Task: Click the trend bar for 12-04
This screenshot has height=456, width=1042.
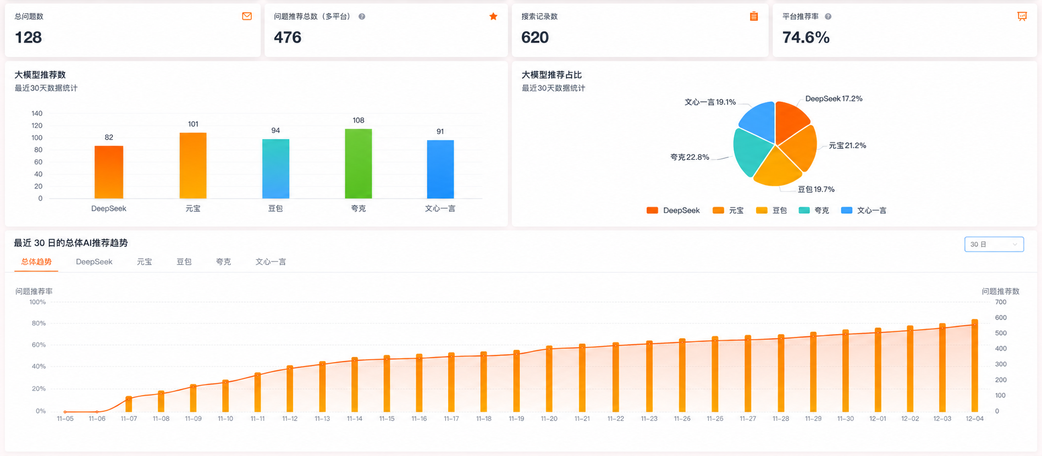Action: point(975,366)
